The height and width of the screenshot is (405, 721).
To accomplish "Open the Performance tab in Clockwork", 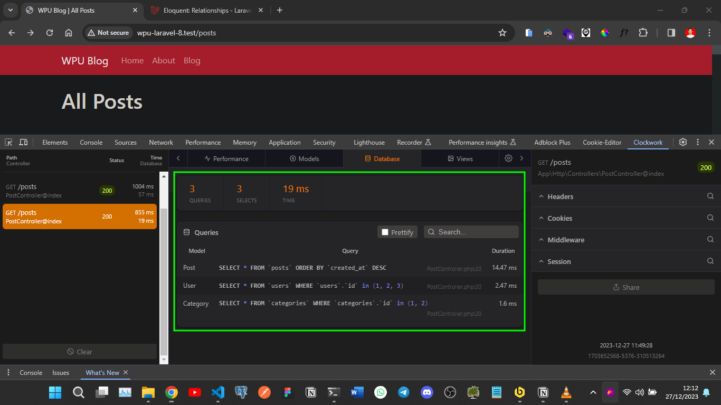I will pos(226,158).
